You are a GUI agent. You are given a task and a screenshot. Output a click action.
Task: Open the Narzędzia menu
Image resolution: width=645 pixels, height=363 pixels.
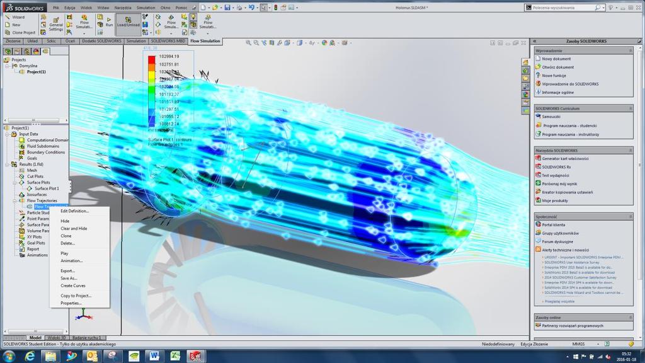pyautogui.click(x=123, y=8)
